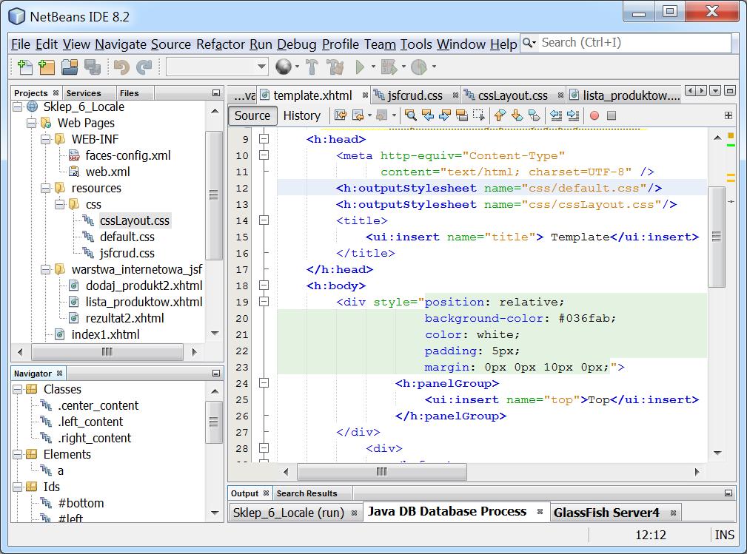Image resolution: width=747 pixels, height=554 pixels.
Task: Maximize the editor window button
Action: click(x=729, y=90)
